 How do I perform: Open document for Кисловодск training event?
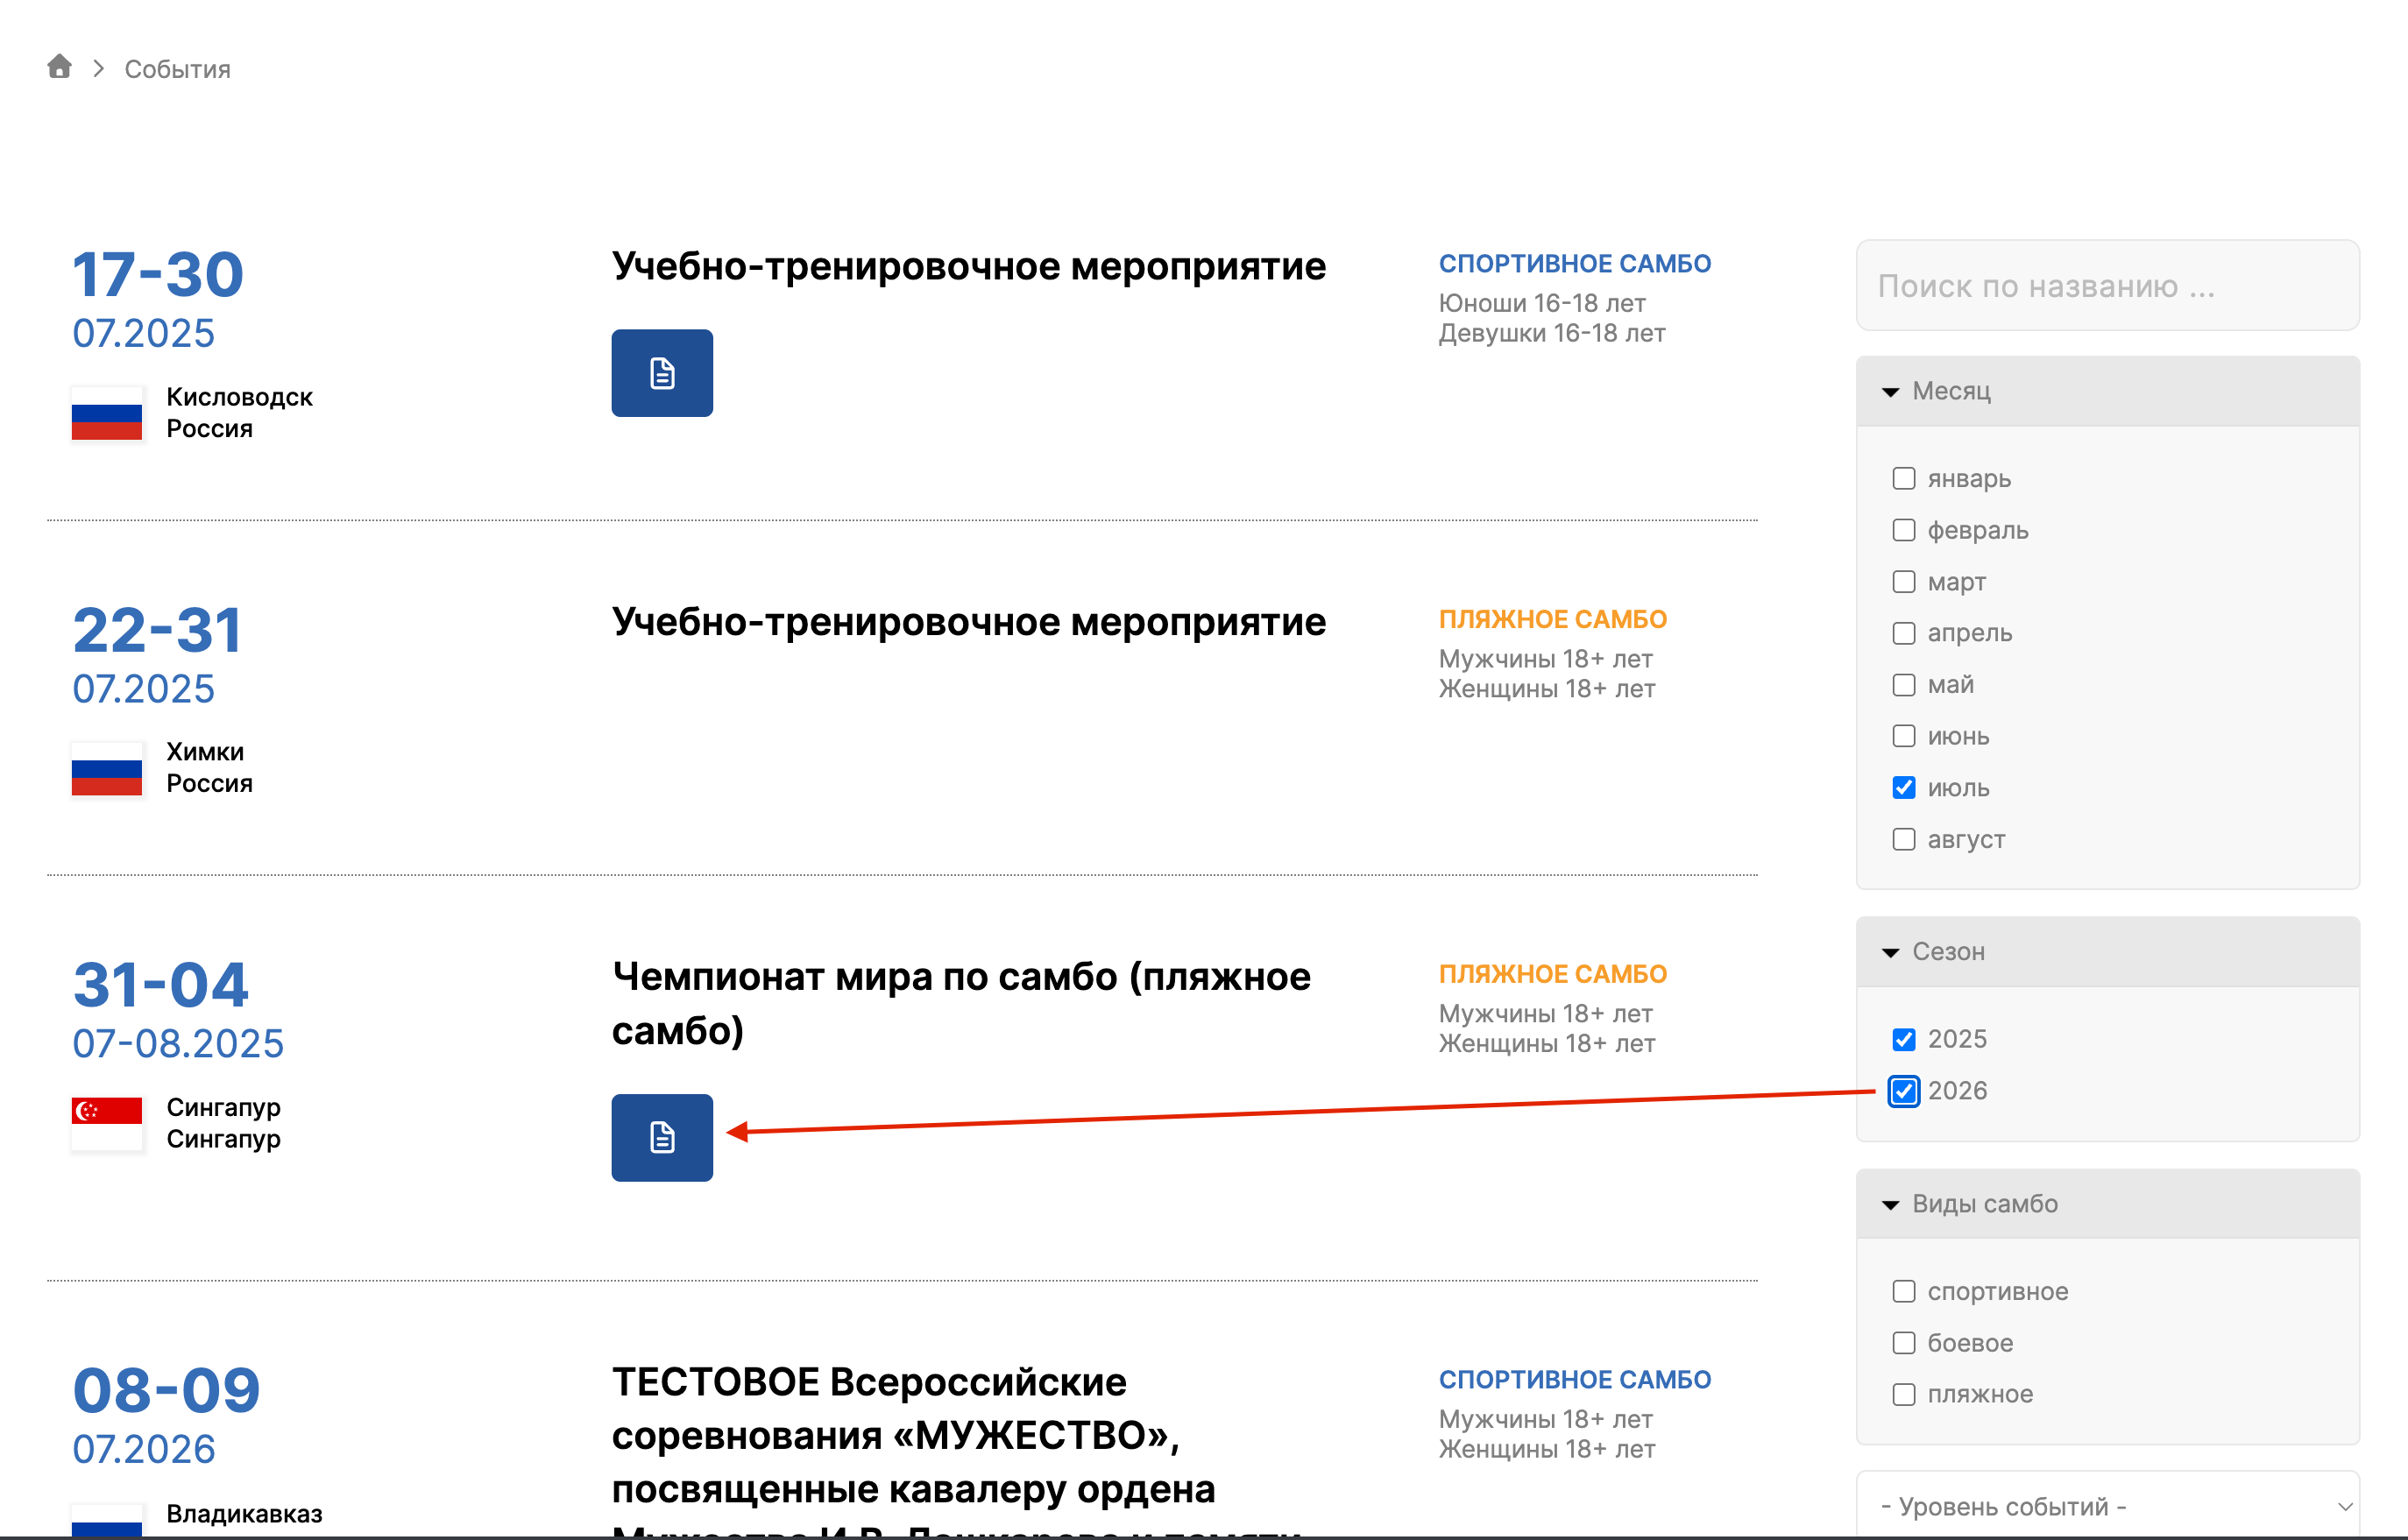coord(662,373)
